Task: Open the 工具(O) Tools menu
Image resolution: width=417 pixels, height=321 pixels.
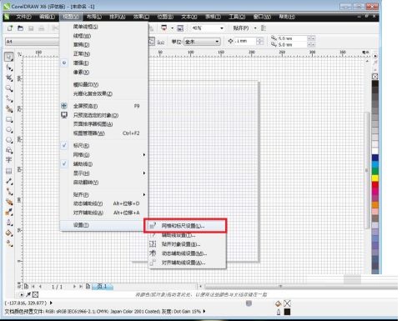Action: pyautogui.click(x=237, y=17)
